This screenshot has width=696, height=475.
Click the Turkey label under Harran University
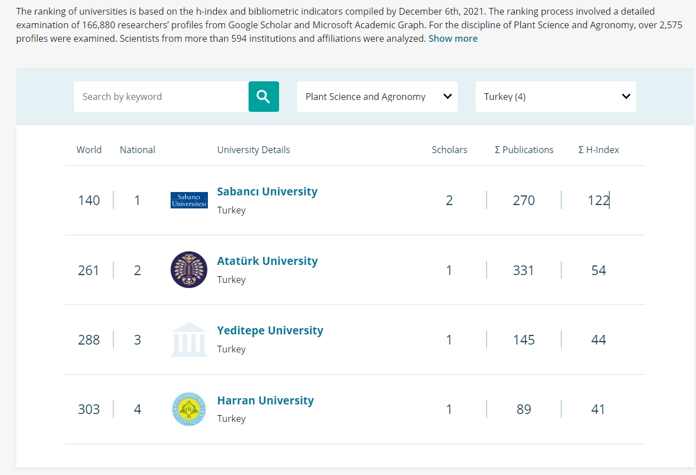231,419
